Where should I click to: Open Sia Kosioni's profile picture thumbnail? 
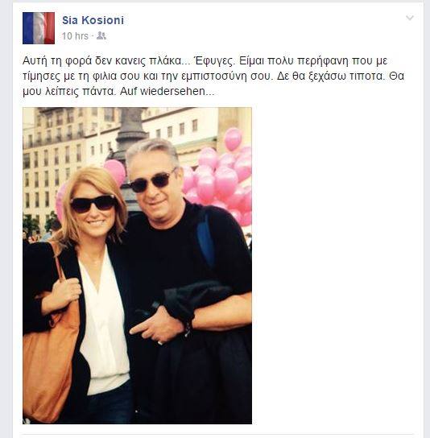[x=39, y=28]
